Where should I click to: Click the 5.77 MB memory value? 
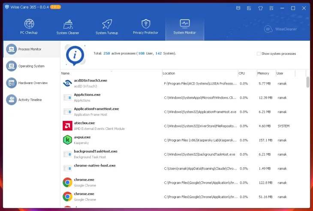265,84
